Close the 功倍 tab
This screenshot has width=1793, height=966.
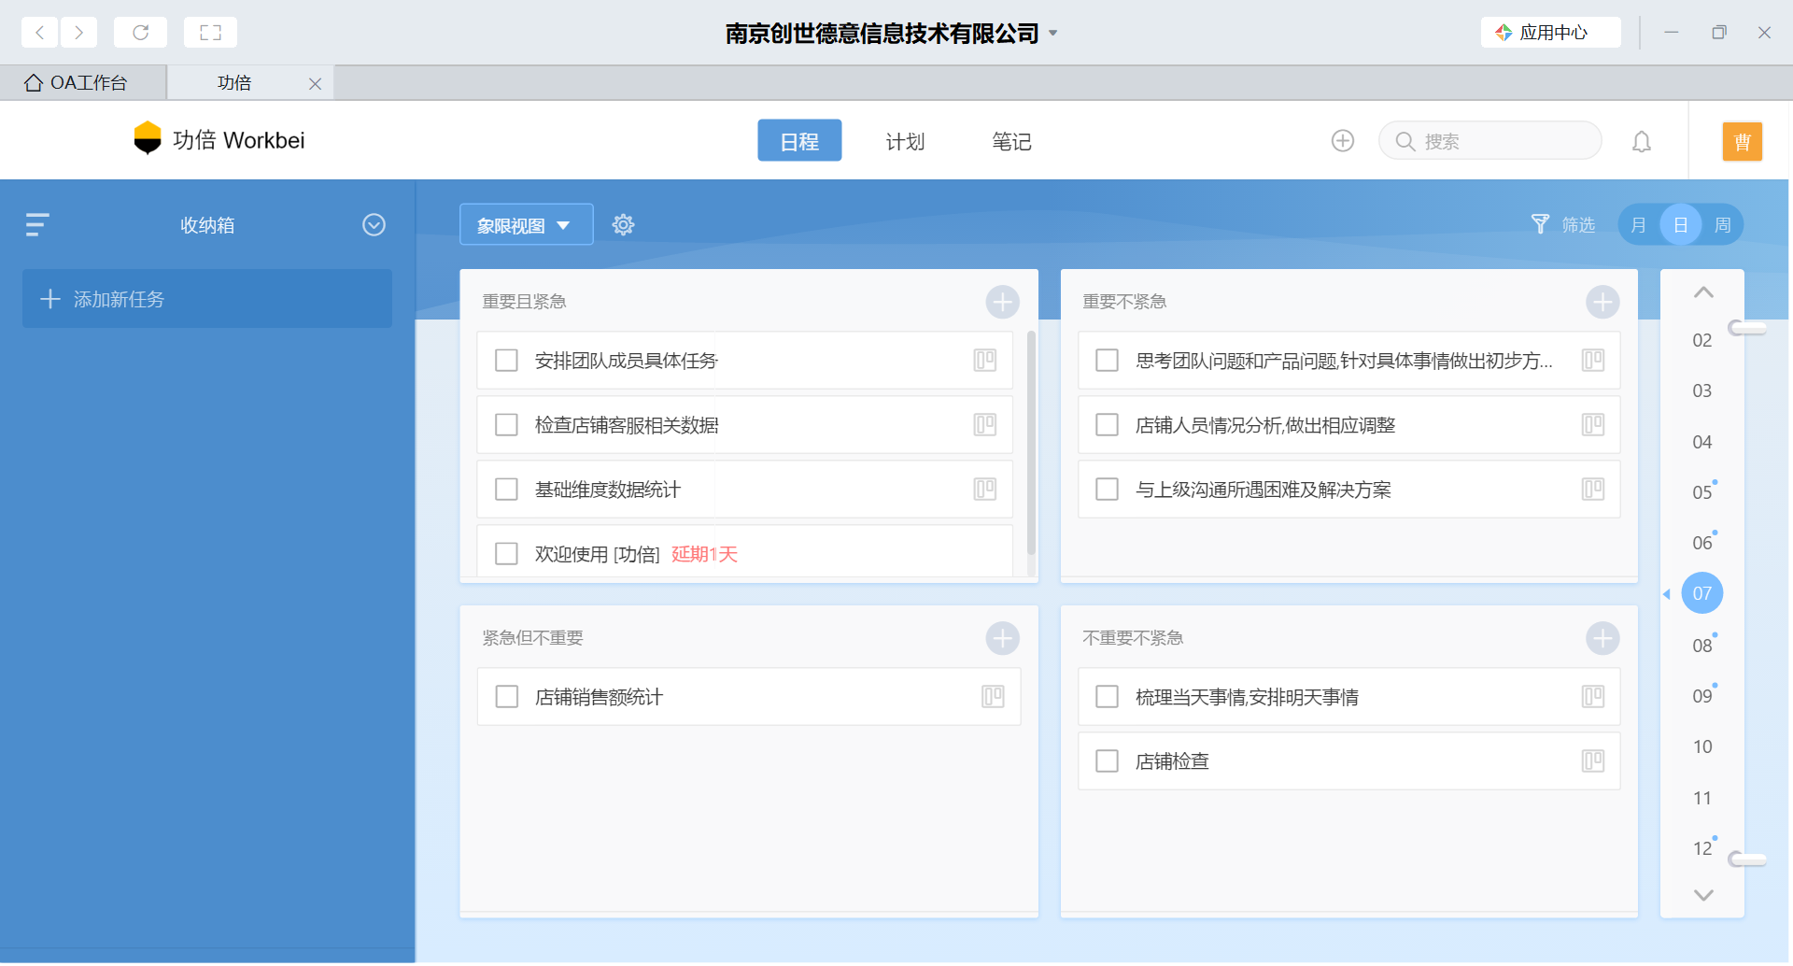[315, 84]
